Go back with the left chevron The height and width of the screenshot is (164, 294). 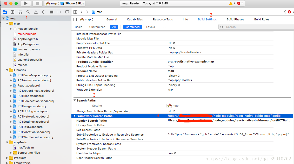tap(81, 12)
